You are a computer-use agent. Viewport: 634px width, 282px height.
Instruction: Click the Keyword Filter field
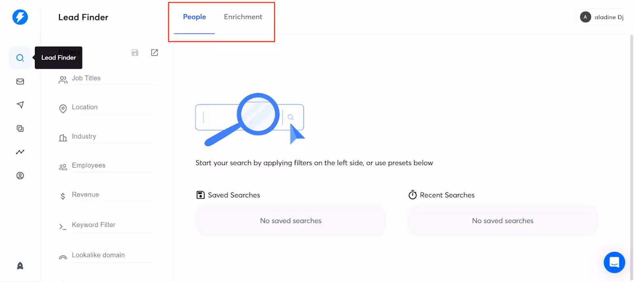click(94, 225)
